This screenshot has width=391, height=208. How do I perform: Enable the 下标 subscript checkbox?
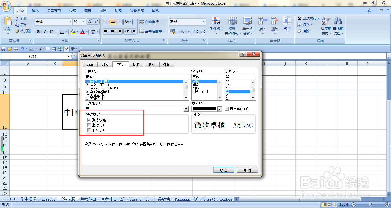pos(89,130)
